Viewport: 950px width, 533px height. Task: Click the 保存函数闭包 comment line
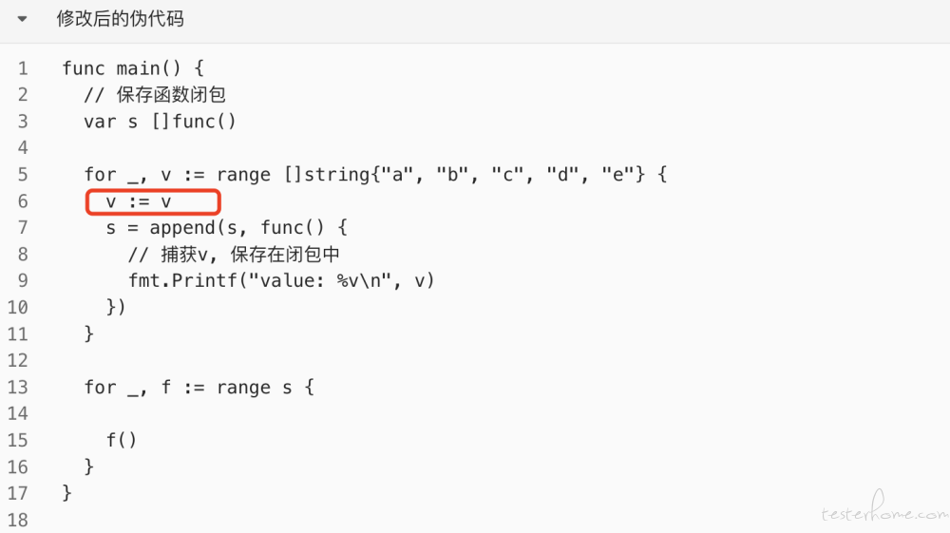[155, 95]
